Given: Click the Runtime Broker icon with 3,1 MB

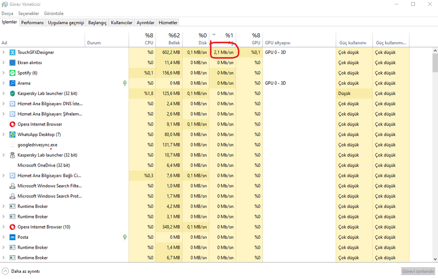Looking at the screenshot, I should click(x=12, y=217).
